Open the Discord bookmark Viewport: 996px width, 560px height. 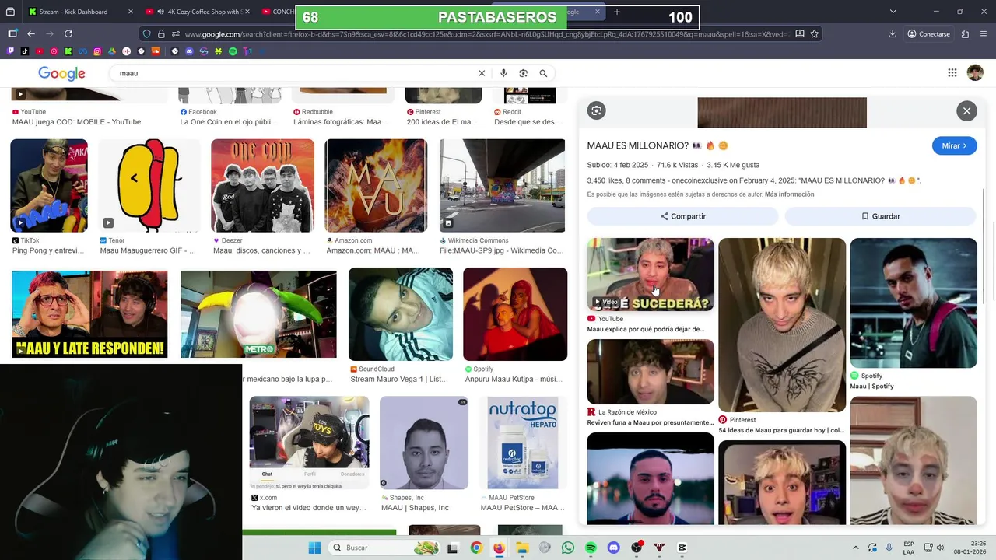(189, 51)
